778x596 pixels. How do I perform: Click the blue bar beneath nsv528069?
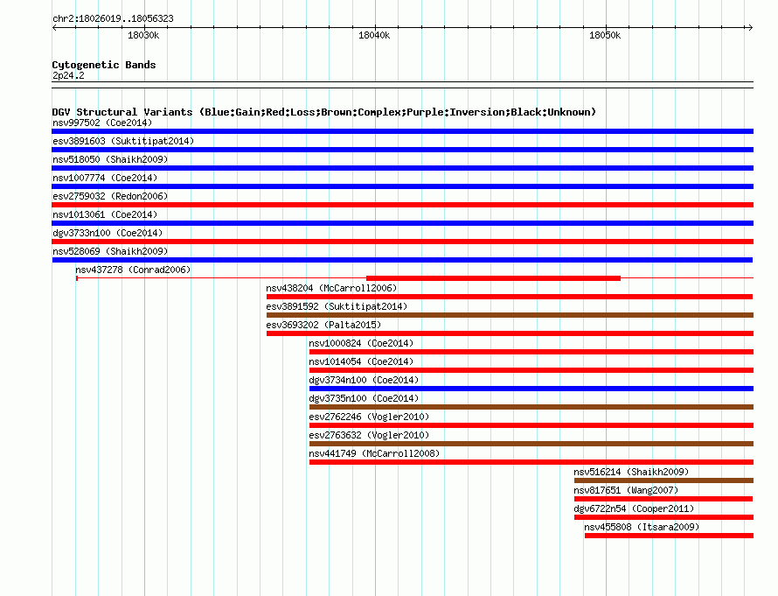402,260
